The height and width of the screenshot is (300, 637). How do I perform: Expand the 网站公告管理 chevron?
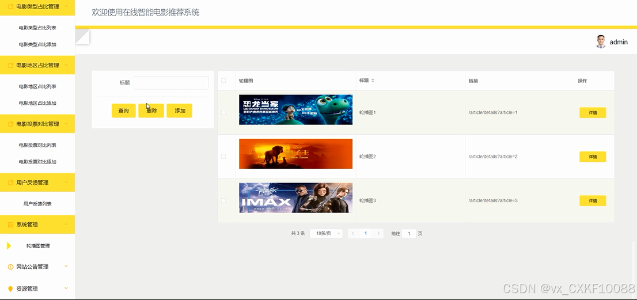click(x=67, y=266)
